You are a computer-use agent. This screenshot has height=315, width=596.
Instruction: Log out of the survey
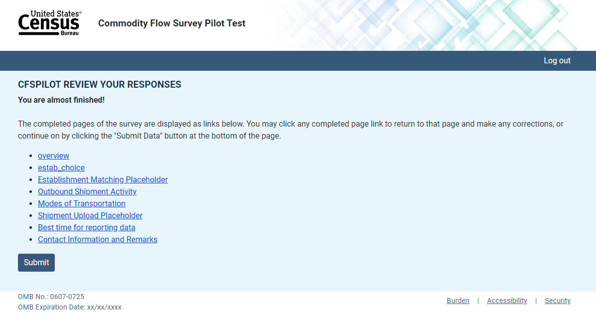pos(557,61)
